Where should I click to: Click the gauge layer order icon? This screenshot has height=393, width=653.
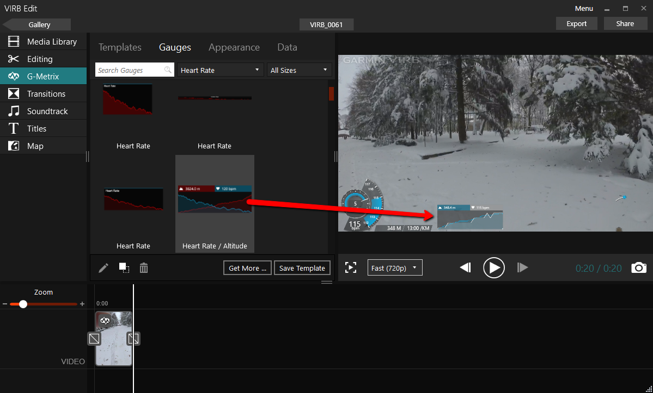124,268
